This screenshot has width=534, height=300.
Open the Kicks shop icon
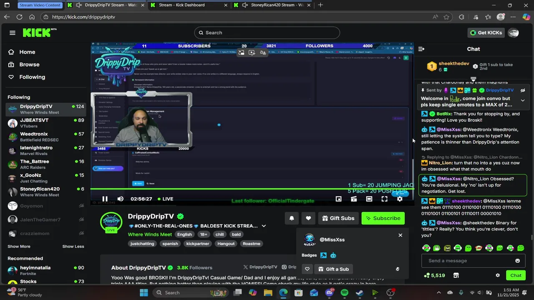[x=456, y=275]
